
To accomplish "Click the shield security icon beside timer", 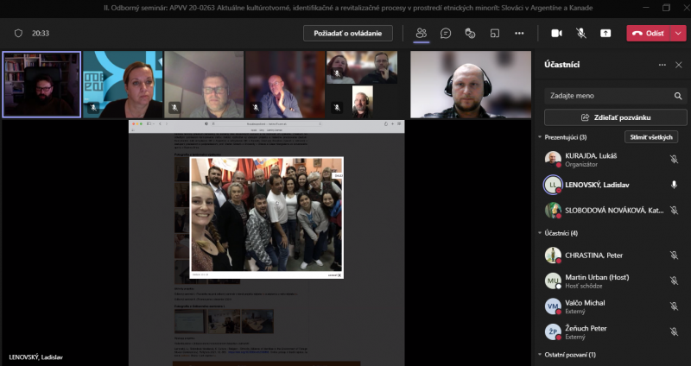I will pyautogui.click(x=18, y=33).
